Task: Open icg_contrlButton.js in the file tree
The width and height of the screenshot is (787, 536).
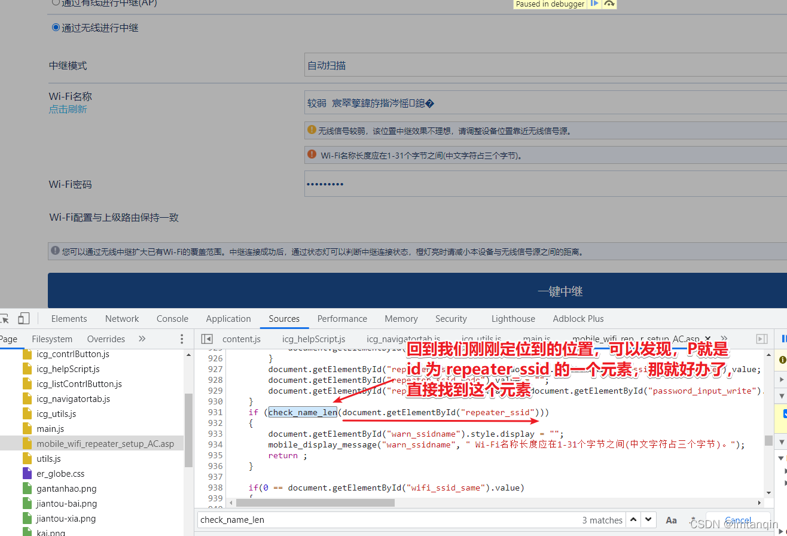Action: click(72, 354)
